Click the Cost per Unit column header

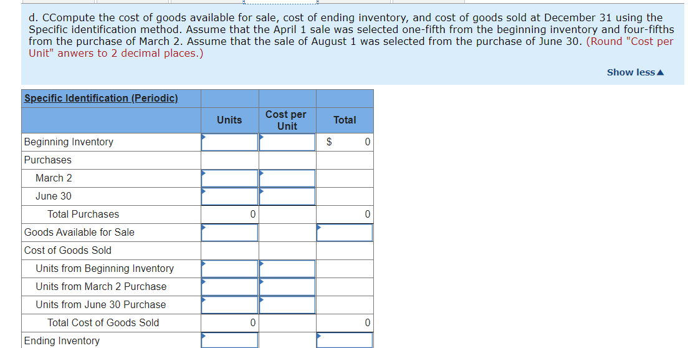click(x=286, y=120)
